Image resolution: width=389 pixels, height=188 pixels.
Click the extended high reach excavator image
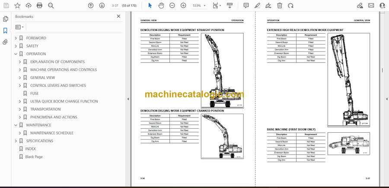pos(348,80)
